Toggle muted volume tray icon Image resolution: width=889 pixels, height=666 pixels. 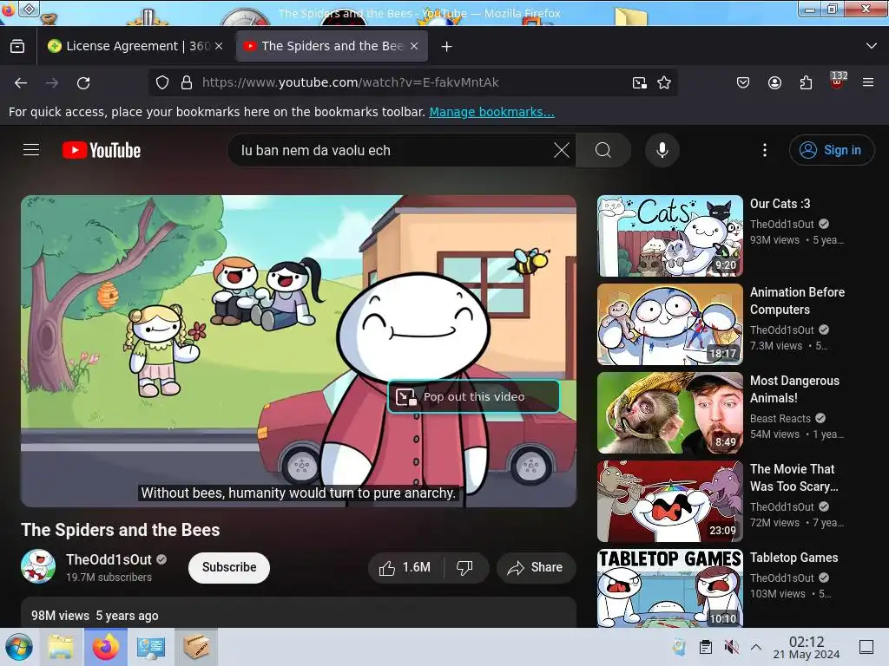(731, 647)
